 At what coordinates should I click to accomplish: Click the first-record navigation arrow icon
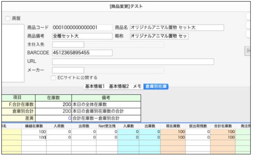(249, 51)
